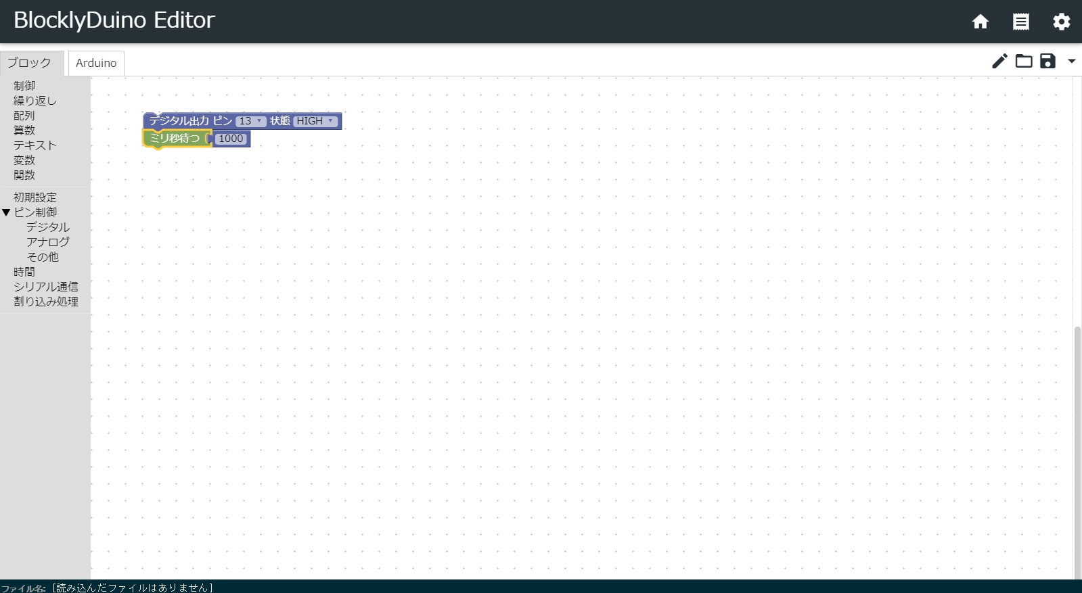The width and height of the screenshot is (1082, 593).
Task: Open settings gear icon
Action: [x=1061, y=22]
